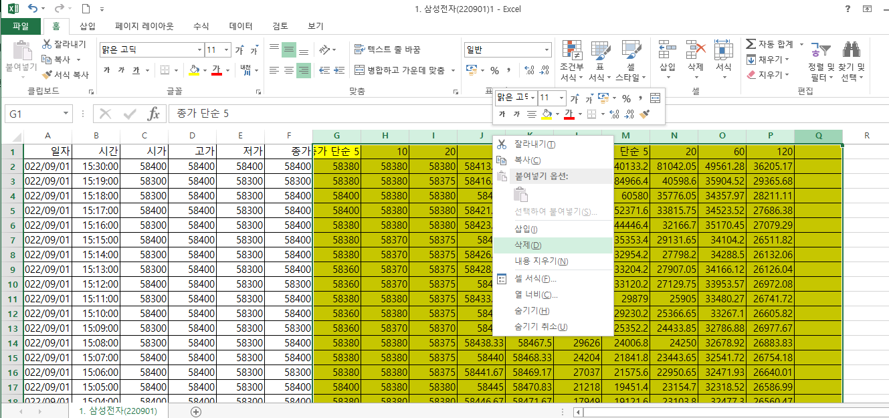
Task: Click the ribbon red font color button
Action: [216, 70]
